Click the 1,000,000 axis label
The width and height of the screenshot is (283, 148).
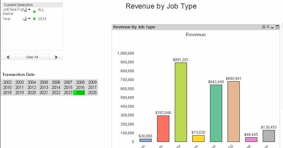[126, 53]
